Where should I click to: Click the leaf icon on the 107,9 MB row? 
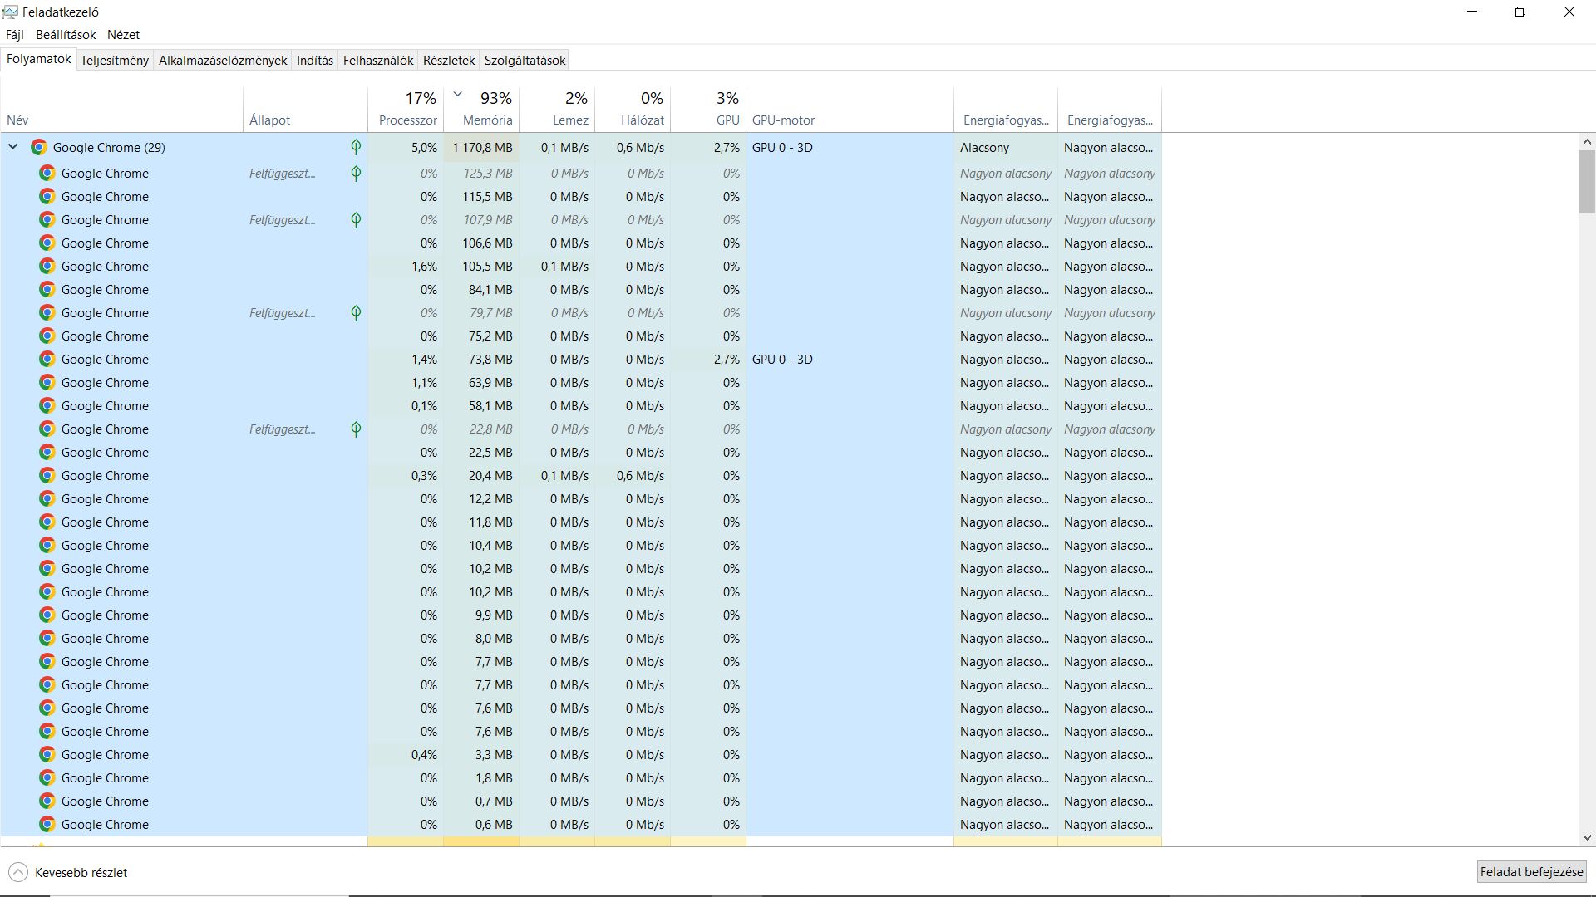tap(356, 220)
